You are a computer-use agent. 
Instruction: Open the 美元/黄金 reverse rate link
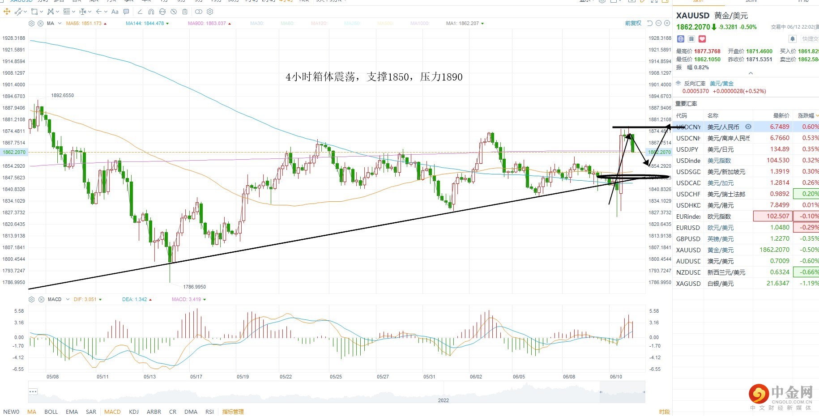721,84
